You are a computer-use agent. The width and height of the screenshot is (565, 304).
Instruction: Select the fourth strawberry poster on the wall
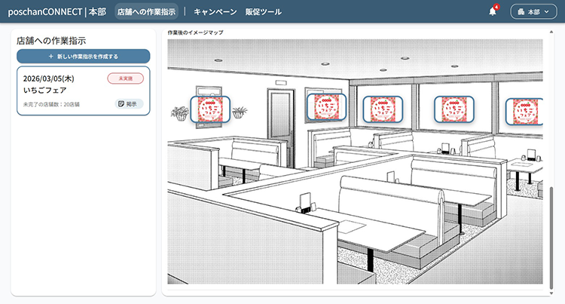453,109
